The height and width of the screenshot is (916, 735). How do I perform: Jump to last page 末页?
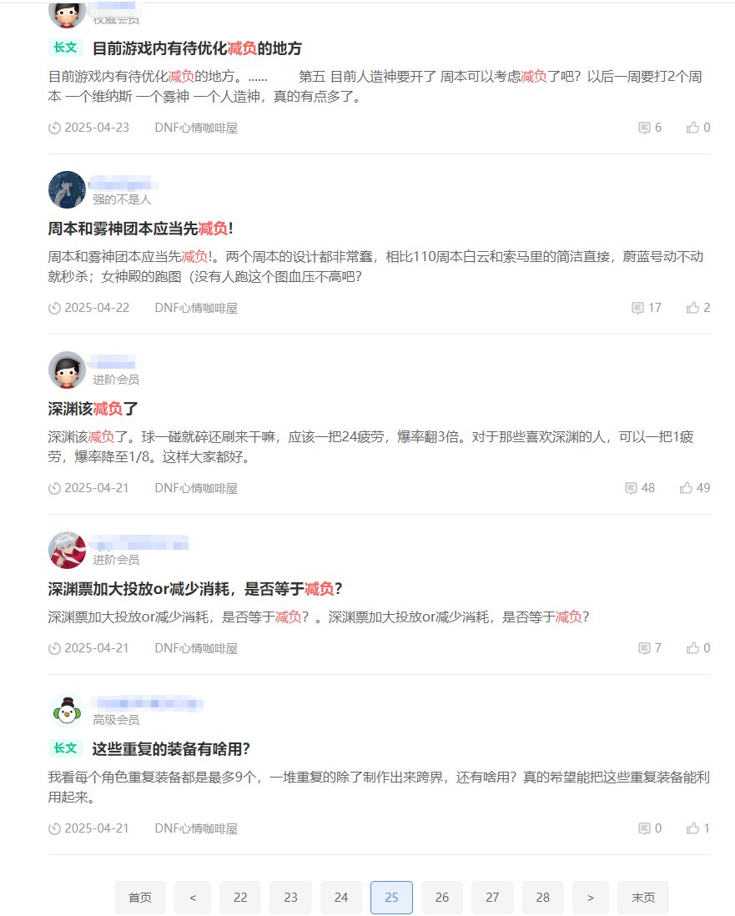(x=643, y=898)
